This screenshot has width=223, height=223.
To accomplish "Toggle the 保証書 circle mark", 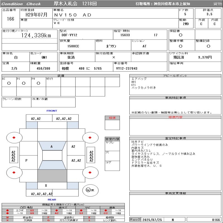I will 181,35.
